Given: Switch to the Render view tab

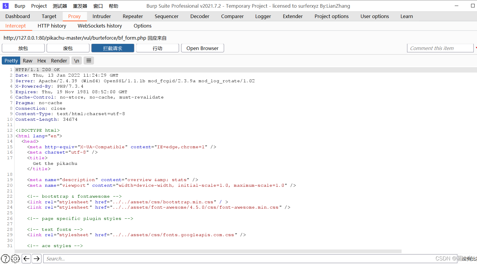Looking at the screenshot, I should 59,61.
